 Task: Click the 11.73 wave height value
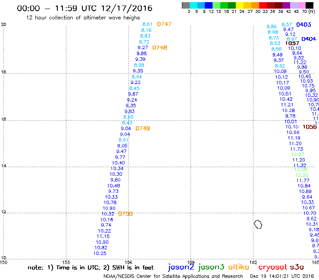click(x=297, y=149)
